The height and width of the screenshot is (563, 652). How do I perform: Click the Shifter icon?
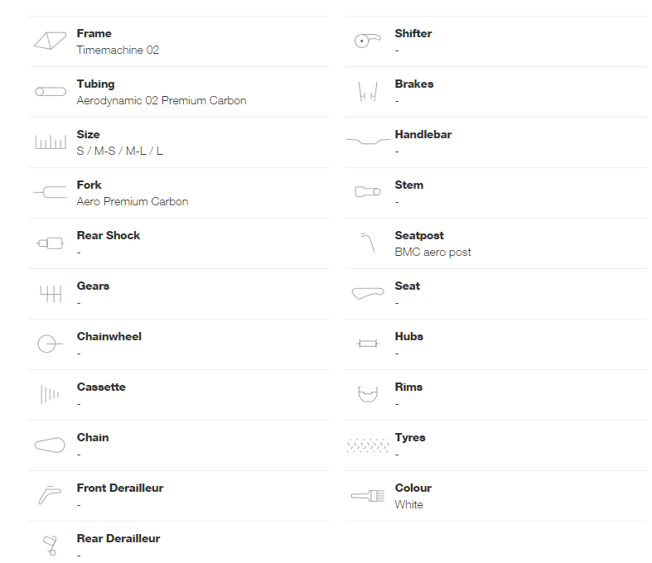[368, 41]
